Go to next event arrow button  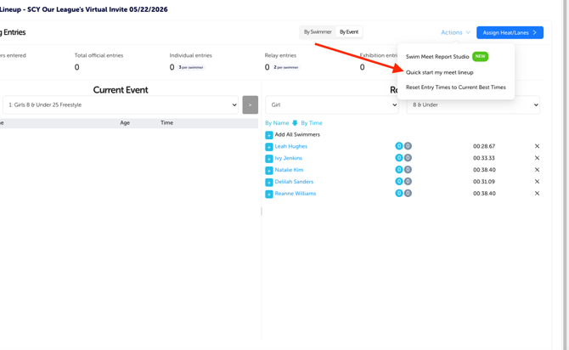click(250, 105)
